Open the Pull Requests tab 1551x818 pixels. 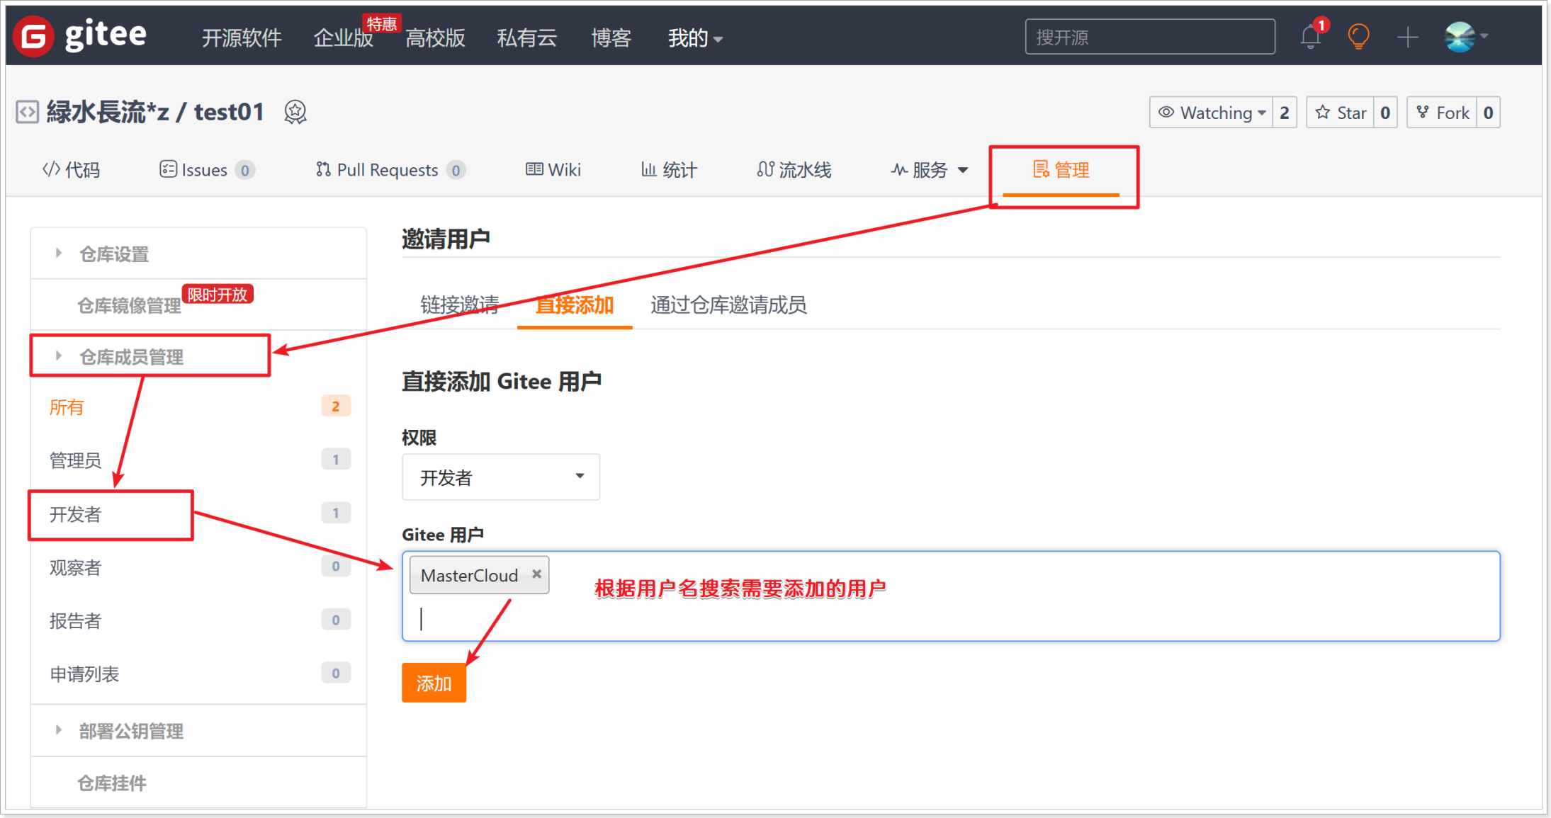click(x=388, y=170)
